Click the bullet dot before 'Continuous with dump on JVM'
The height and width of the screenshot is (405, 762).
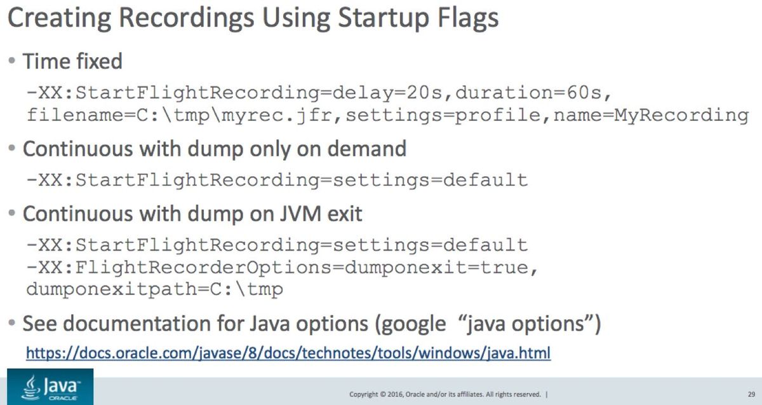pyautogui.click(x=13, y=214)
